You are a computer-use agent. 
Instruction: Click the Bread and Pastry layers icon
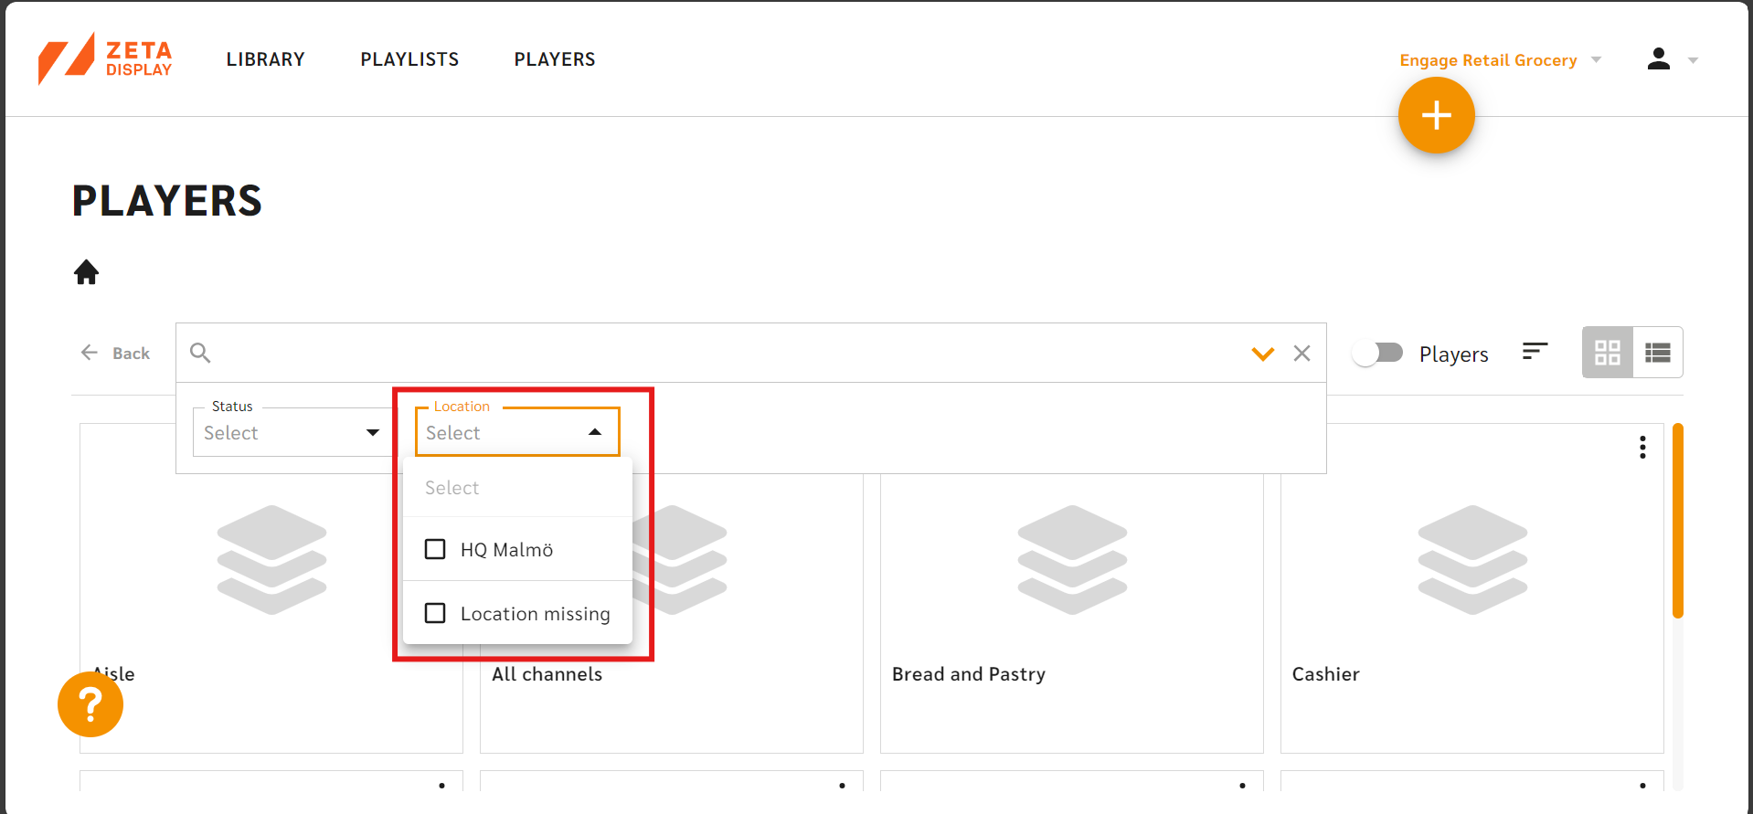point(1072,559)
